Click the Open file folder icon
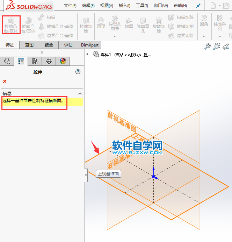232x242 pixels. click(226, 6)
